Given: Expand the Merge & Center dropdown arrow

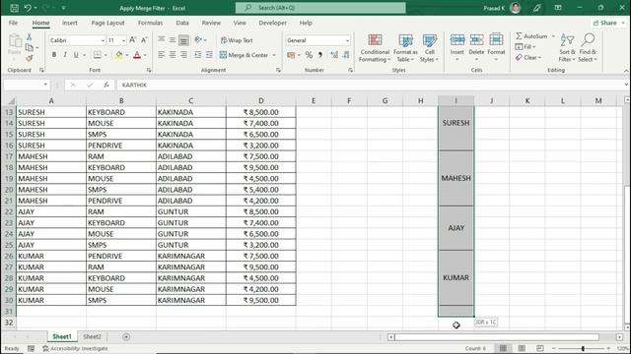Looking at the screenshot, I should coord(274,55).
